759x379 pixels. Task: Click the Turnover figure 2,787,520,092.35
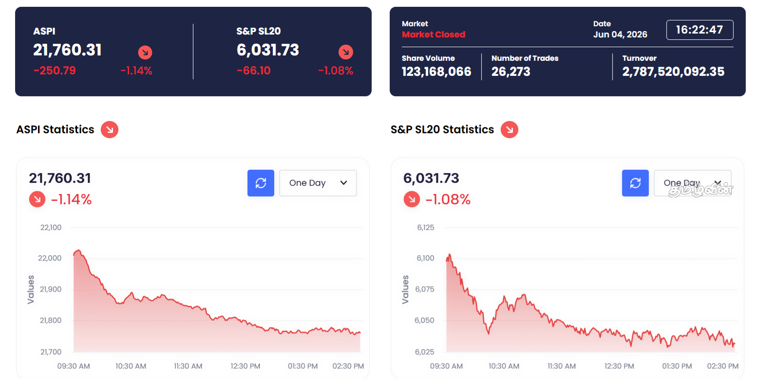pyautogui.click(x=673, y=72)
